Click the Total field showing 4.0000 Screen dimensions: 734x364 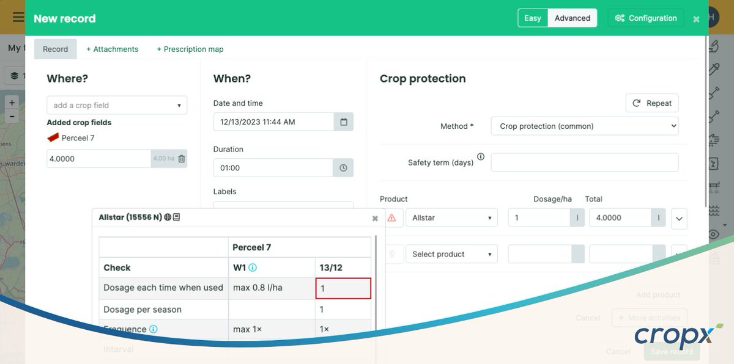(x=620, y=217)
